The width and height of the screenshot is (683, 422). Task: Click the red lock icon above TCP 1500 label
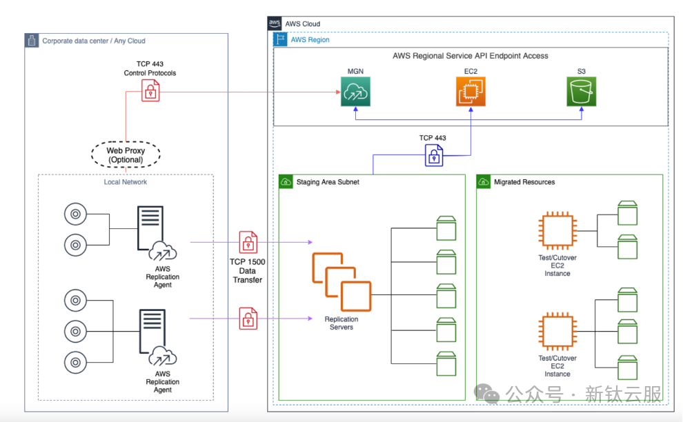point(248,242)
